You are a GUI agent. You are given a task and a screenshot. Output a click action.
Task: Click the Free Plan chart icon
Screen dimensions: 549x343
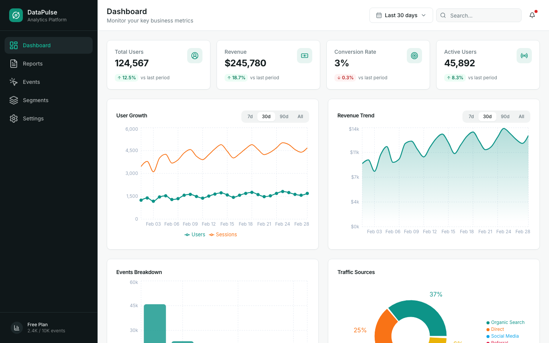click(17, 328)
